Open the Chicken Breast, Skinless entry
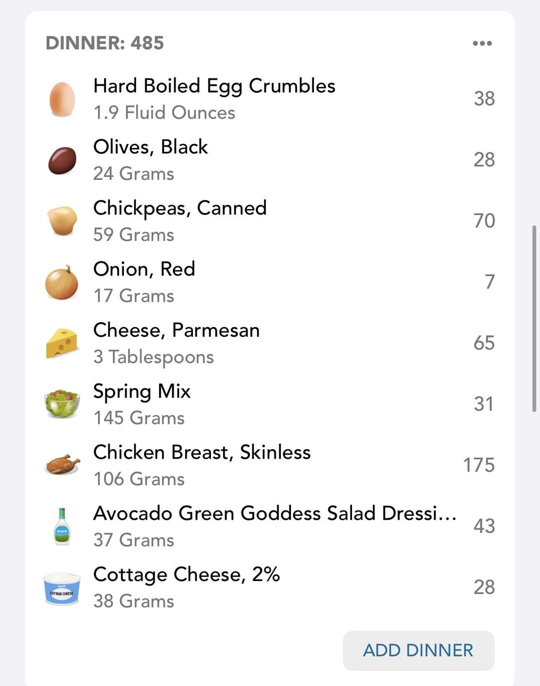Viewport: 540px width, 686px height. (270, 465)
